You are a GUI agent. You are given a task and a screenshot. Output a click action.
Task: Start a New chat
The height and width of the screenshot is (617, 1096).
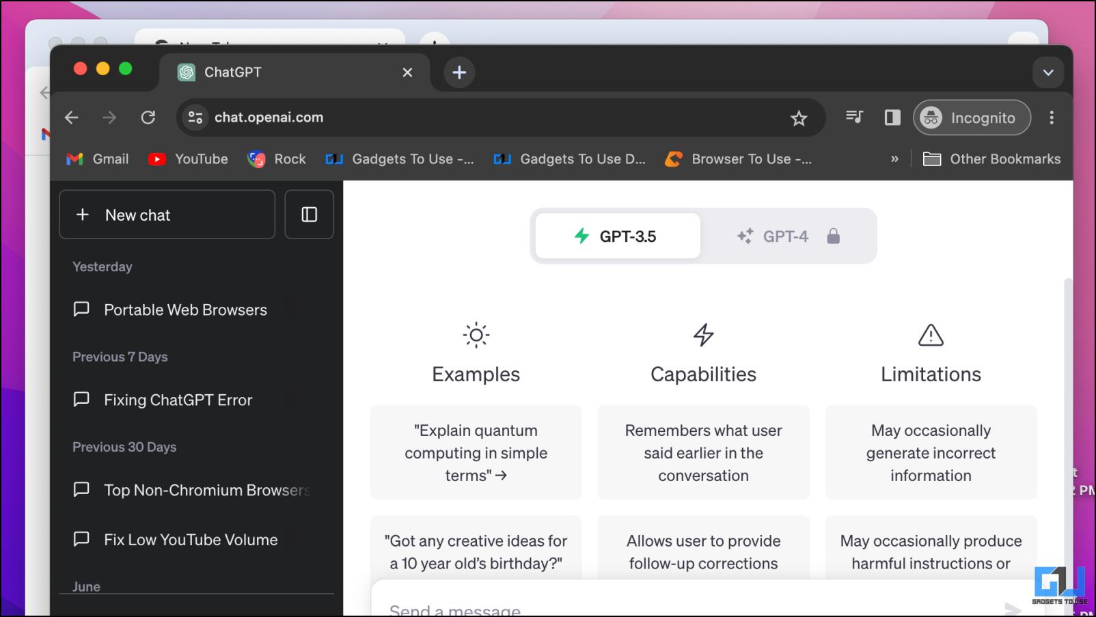tap(167, 215)
